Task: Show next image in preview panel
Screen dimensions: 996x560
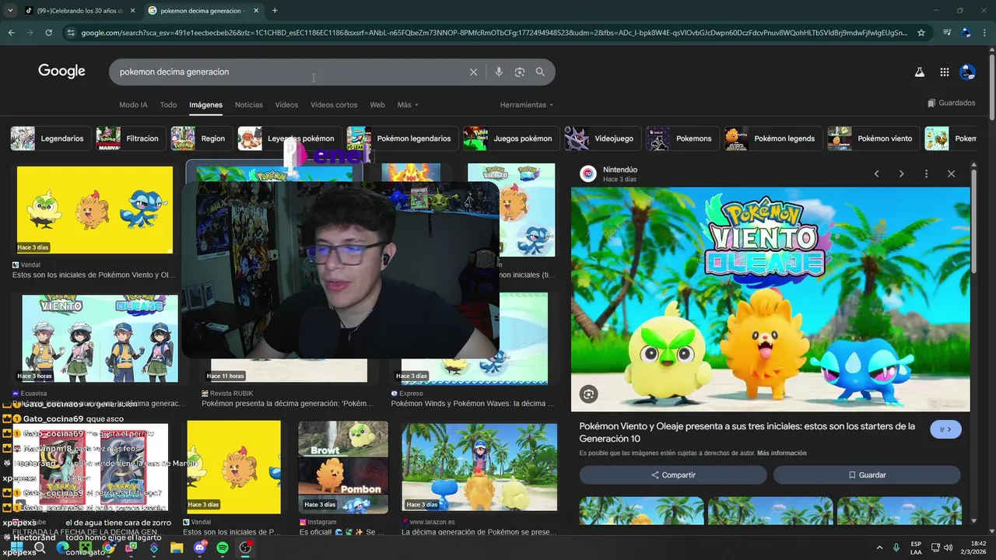Action: 902,173
